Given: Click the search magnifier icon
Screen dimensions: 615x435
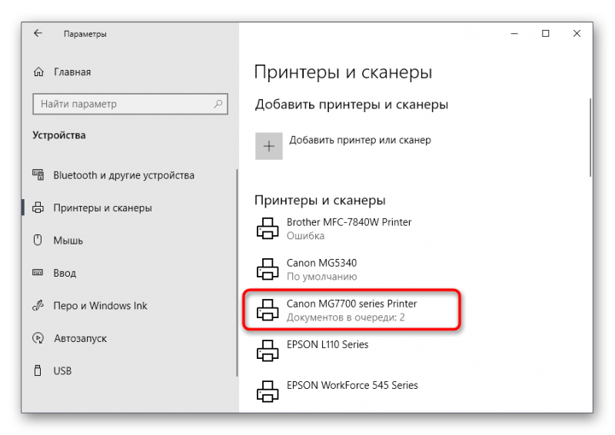Looking at the screenshot, I should 218,104.
